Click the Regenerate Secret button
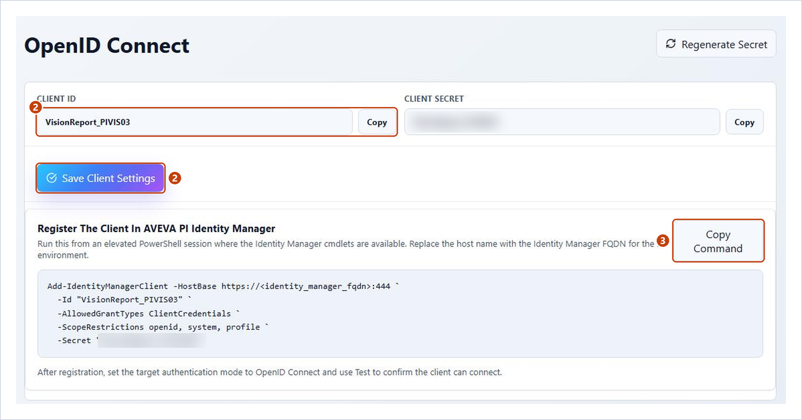The height and width of the screenshot is (420, 802). [716, 44]
